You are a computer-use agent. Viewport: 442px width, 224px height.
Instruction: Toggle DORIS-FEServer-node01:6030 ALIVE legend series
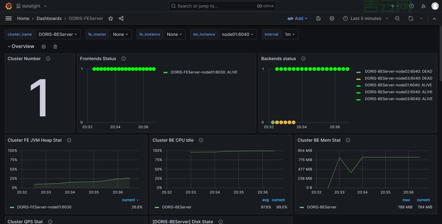[x=204, y=72]
